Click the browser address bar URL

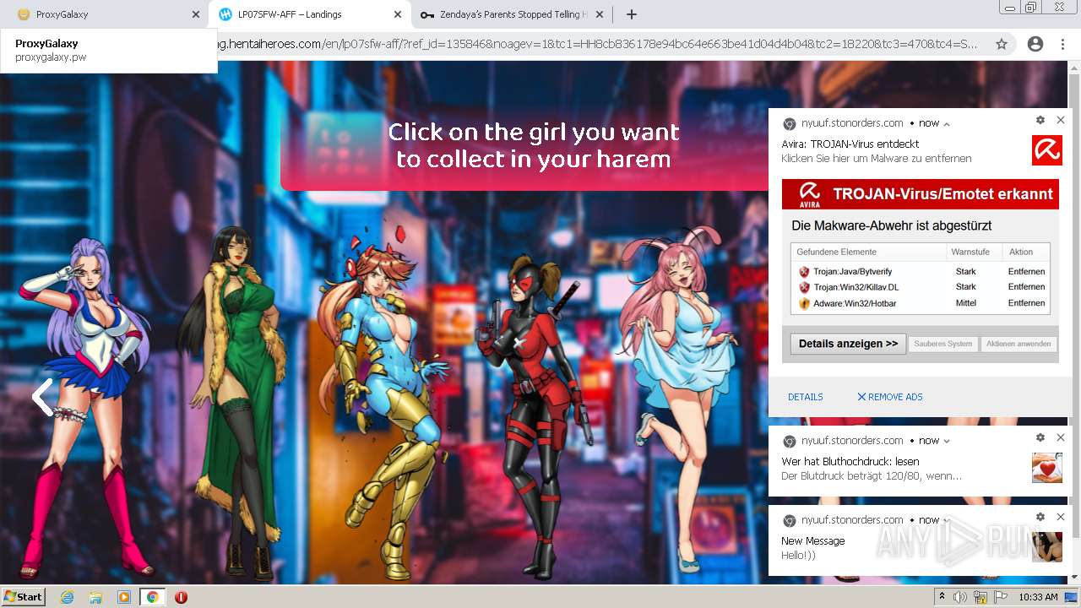coord(596,44)
